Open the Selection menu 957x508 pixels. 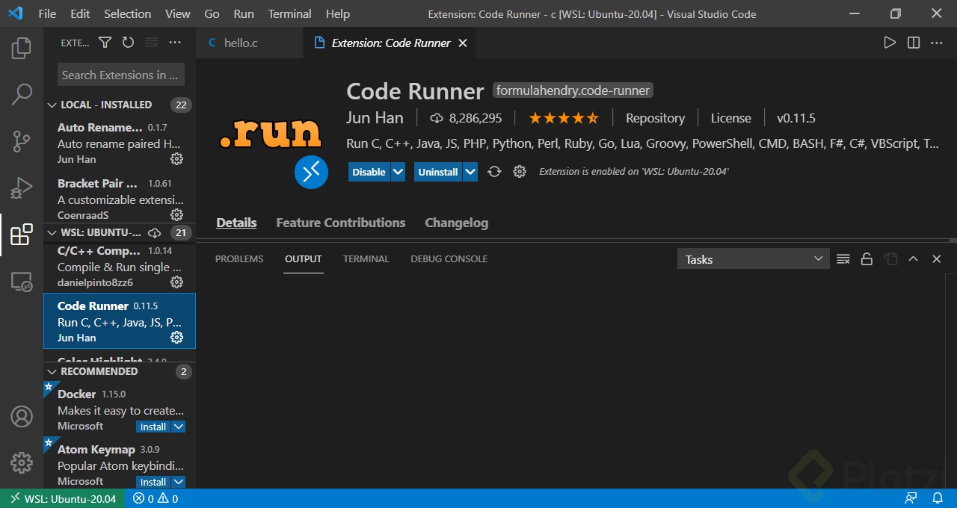coord(128,13)
